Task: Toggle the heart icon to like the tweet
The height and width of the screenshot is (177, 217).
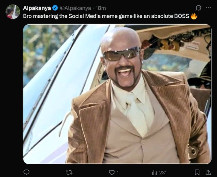Action: point(112,172)
